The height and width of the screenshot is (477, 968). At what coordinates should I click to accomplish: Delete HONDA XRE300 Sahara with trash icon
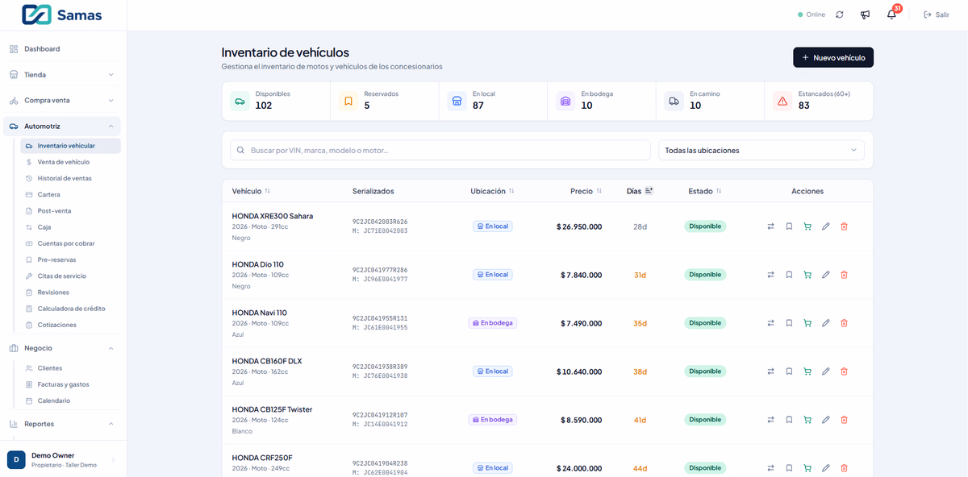pyautogui.click(x=845, y=226)
